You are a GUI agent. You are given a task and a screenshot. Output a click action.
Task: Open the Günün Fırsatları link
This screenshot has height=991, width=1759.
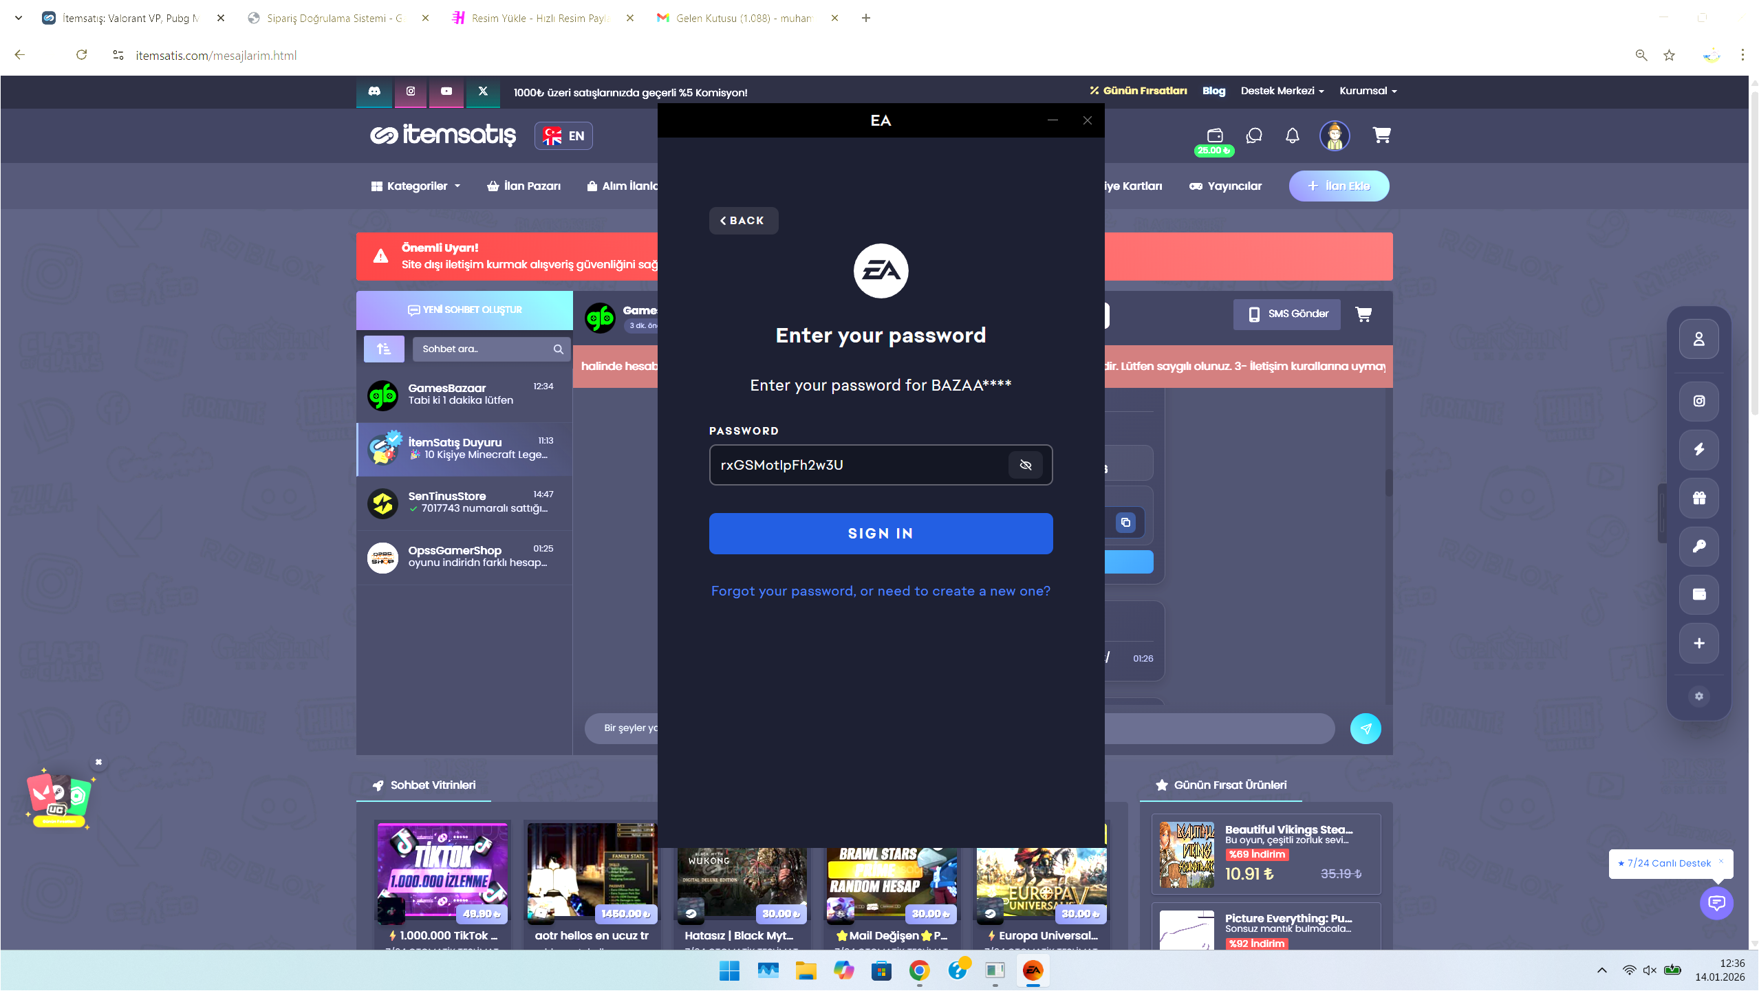click(x=1139, y=91)
